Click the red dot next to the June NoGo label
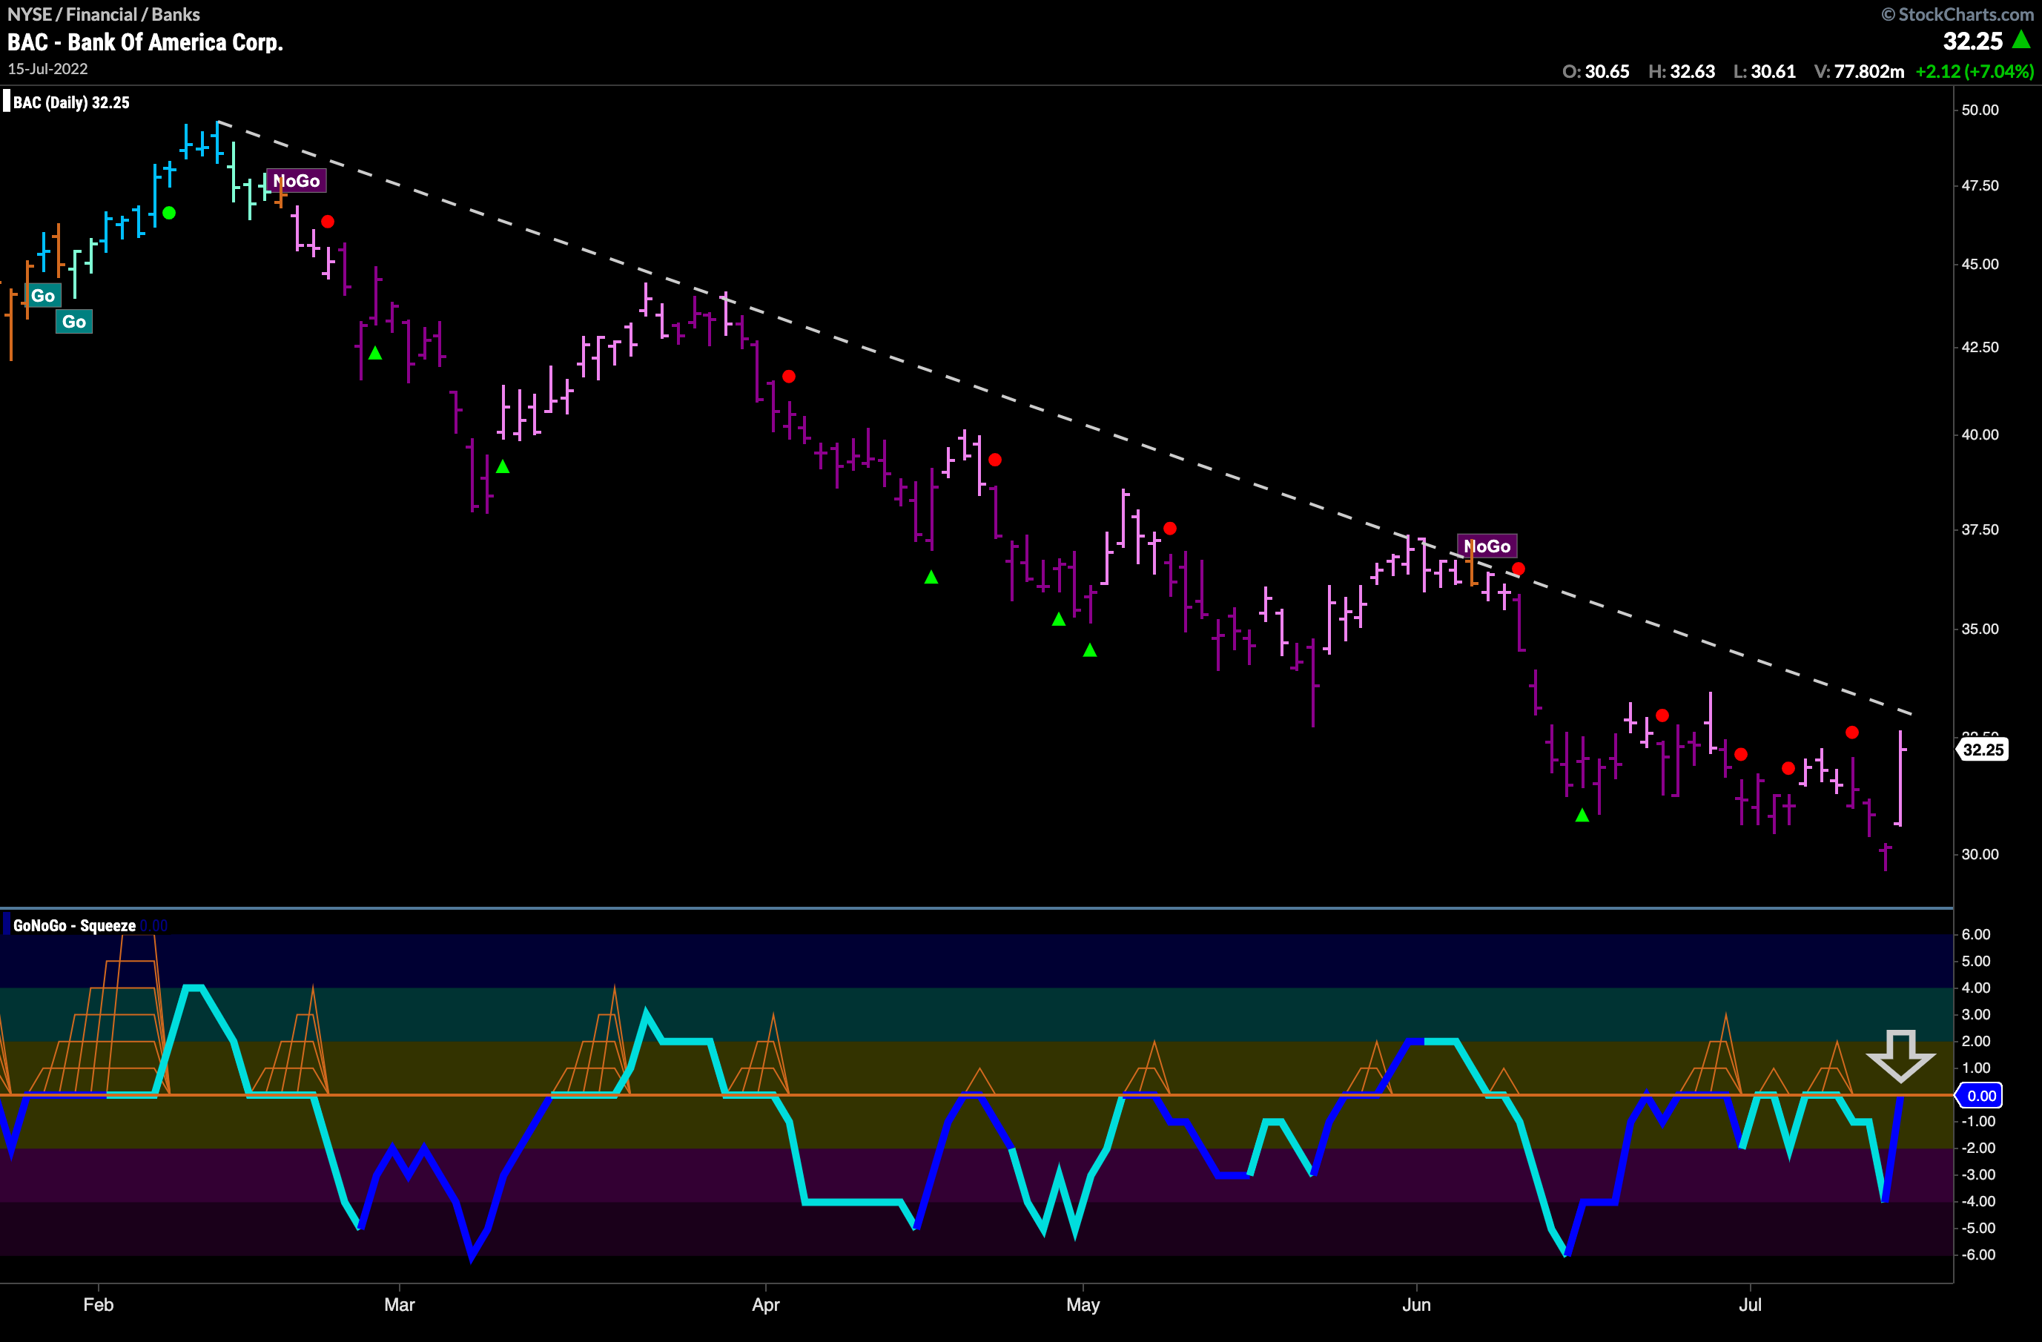The image size is (2042, 1342). 1519,569
